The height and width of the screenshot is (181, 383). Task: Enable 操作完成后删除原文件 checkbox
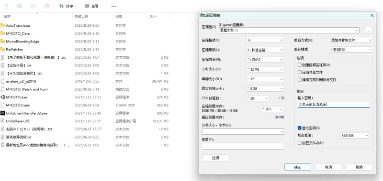click(x=300, y=80)
